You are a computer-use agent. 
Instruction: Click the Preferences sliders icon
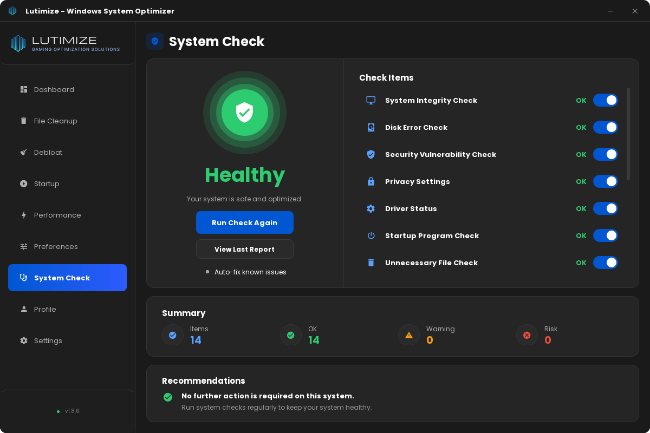click(x=24, y=246)
